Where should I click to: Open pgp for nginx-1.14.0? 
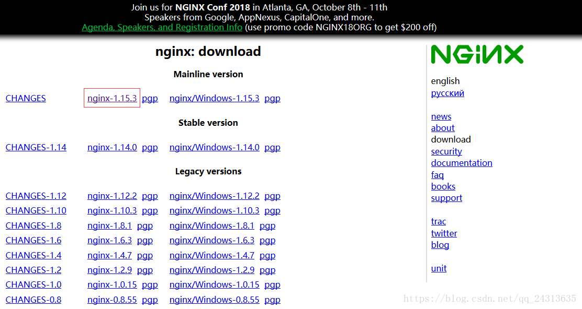point(150,148)
